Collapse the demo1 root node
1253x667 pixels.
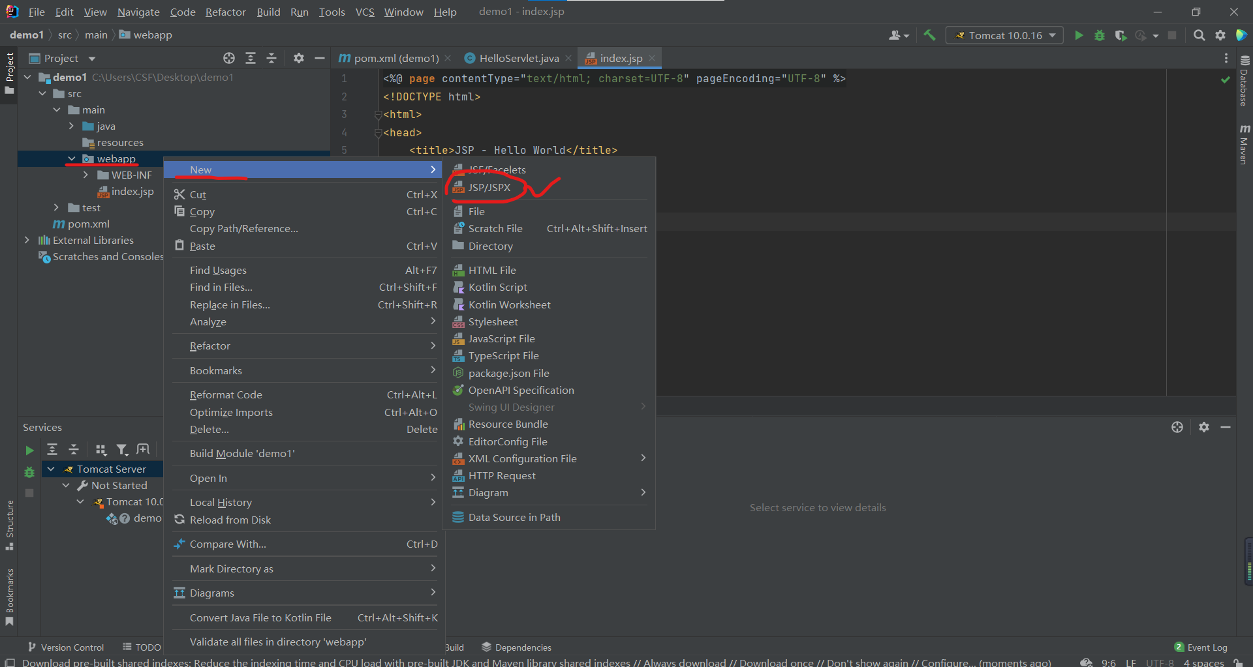[x=27, y=77]
